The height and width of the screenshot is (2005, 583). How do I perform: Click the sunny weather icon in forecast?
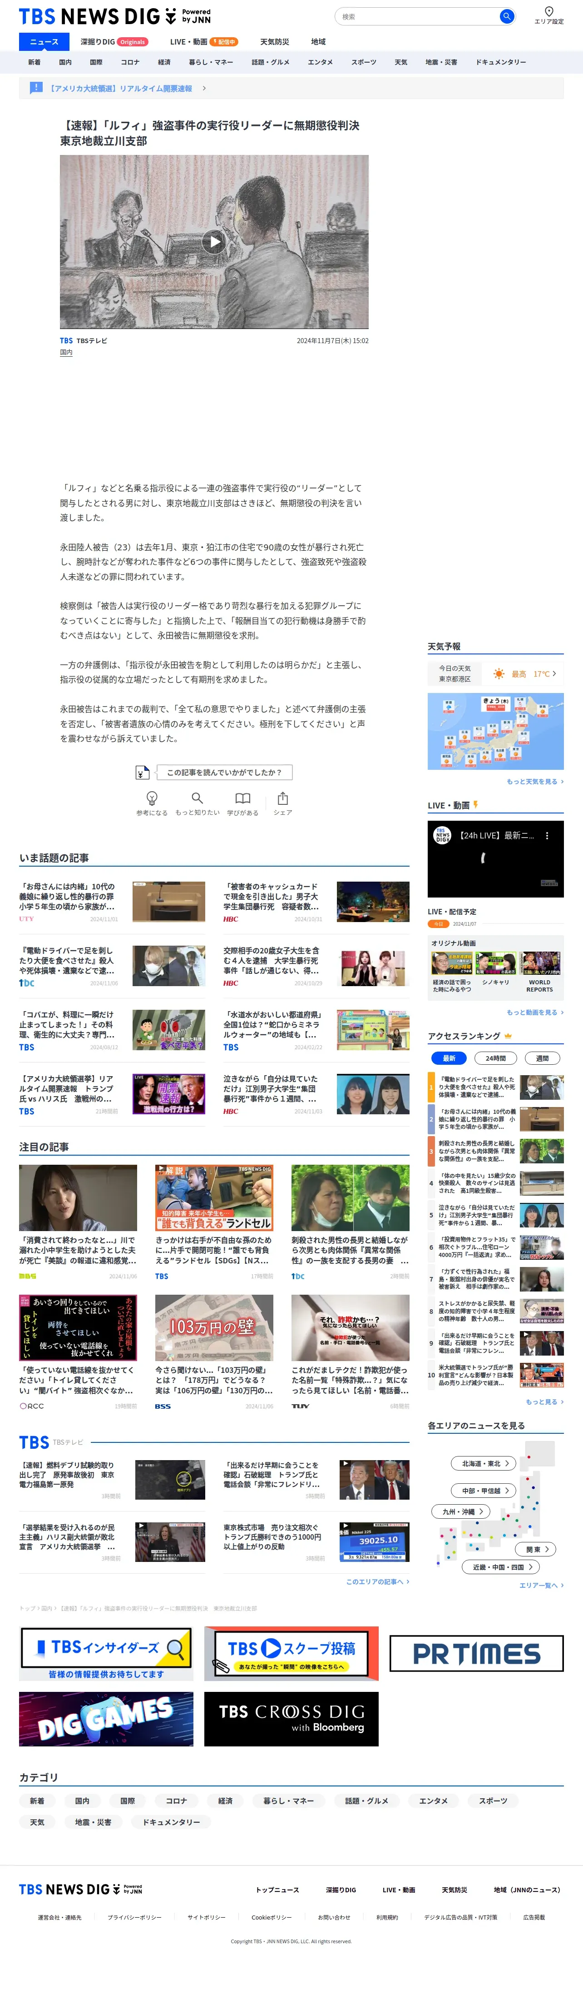(499, 674)
